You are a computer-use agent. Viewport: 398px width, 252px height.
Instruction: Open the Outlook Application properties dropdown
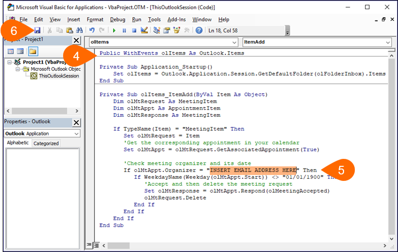click(x=77, y=134)
